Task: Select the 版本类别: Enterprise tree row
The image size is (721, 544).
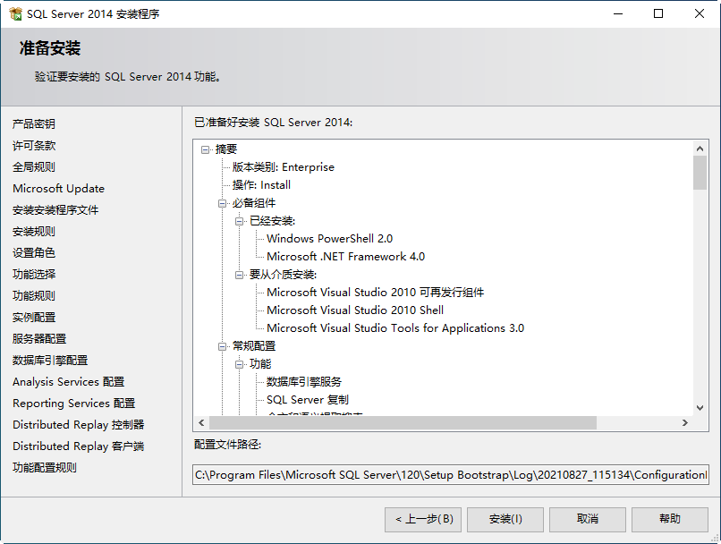Action: coord(283,167)
